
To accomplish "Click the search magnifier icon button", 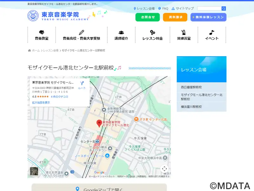I will [224, 9].
